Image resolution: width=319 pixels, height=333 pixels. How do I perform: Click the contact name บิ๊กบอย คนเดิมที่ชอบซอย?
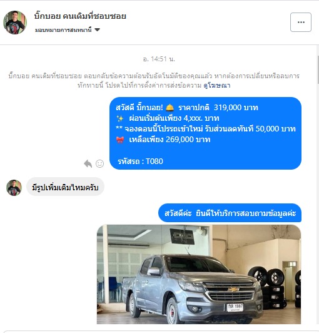(80, 16)
